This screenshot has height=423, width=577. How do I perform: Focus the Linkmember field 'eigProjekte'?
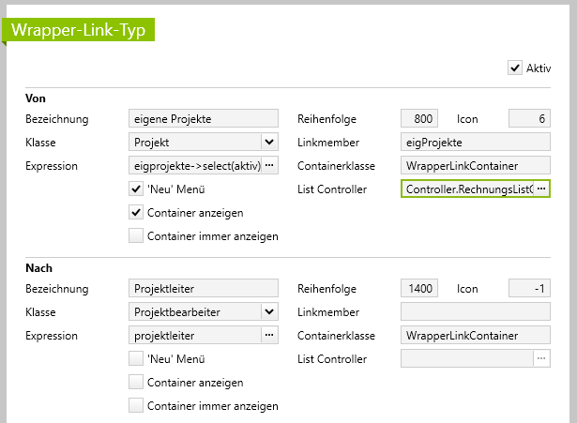[x=475, y=142]
